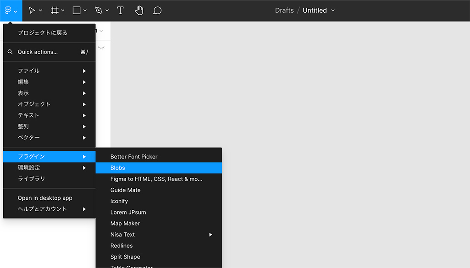Expand the Pen tool dropdown chevron
This screenshot has height=268, width=470.
(x=107, y=11)
